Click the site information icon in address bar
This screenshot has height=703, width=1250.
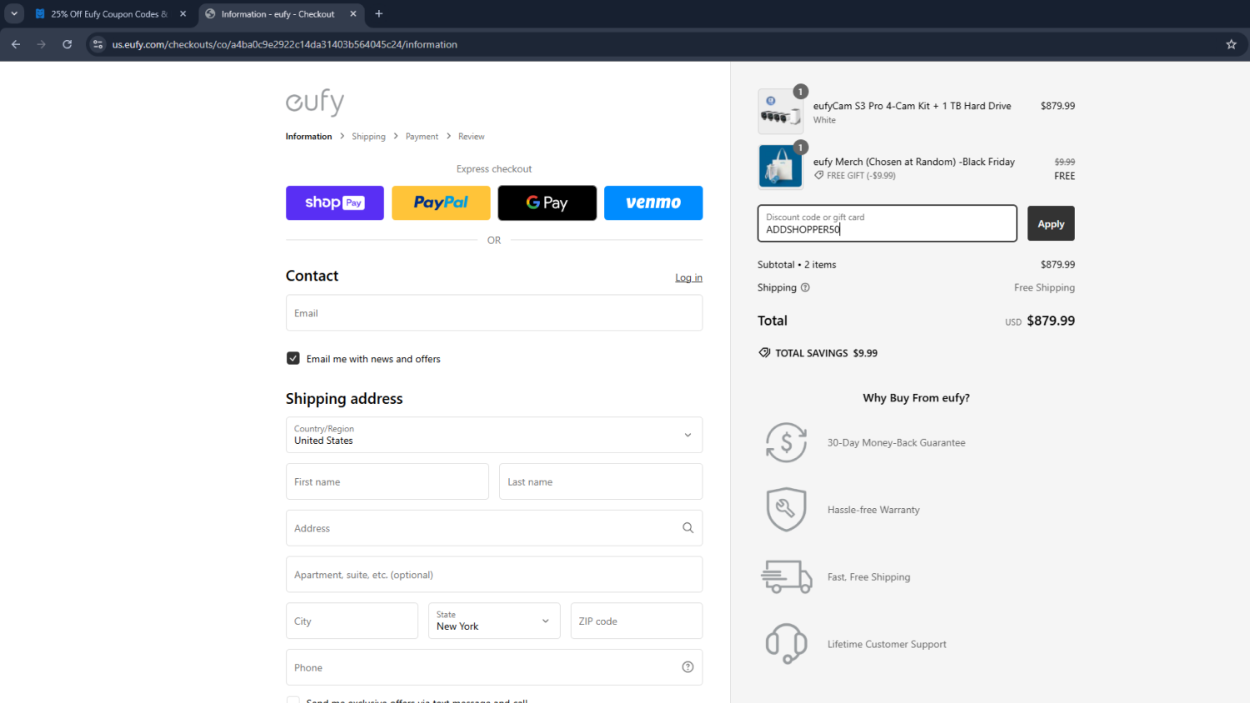click(x=98, y=44)
